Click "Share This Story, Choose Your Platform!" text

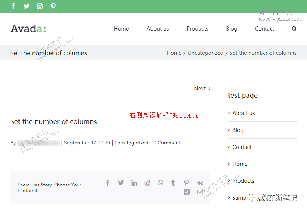[x=49, y=188]
